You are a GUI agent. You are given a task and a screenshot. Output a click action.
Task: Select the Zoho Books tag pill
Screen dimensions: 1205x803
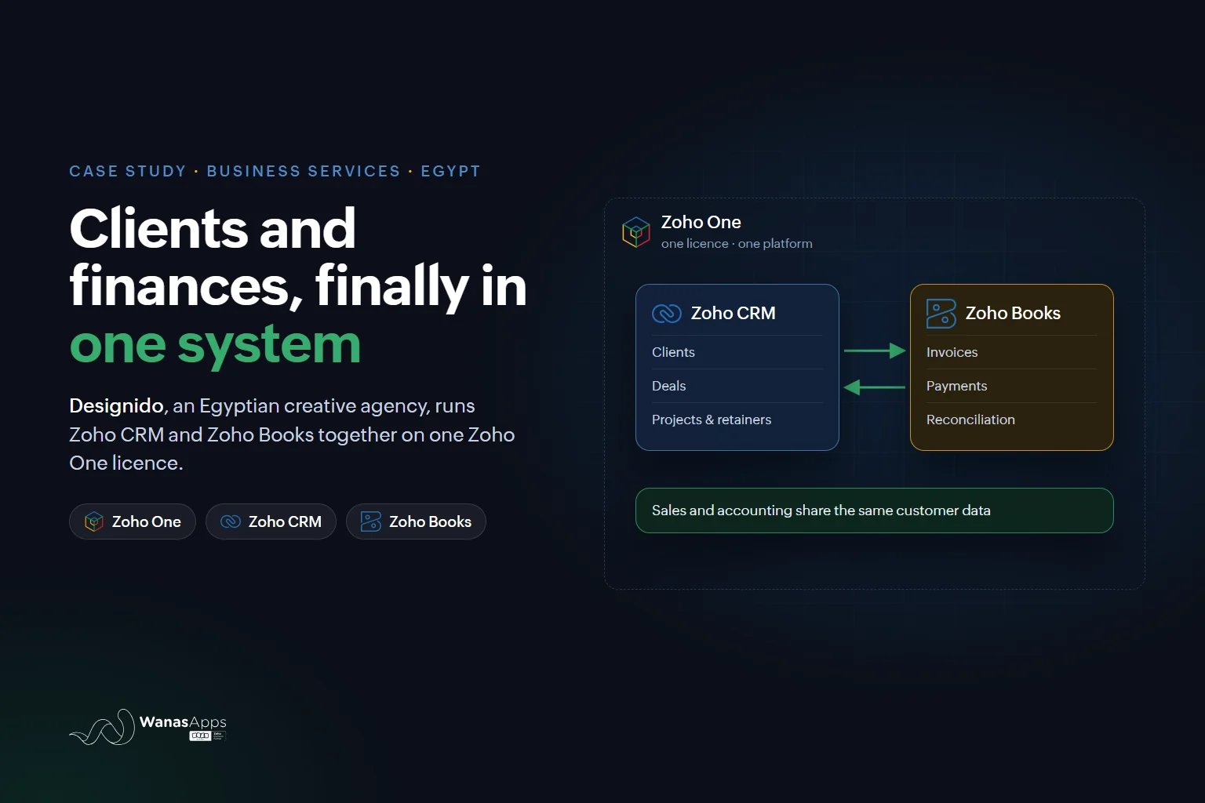416,521
